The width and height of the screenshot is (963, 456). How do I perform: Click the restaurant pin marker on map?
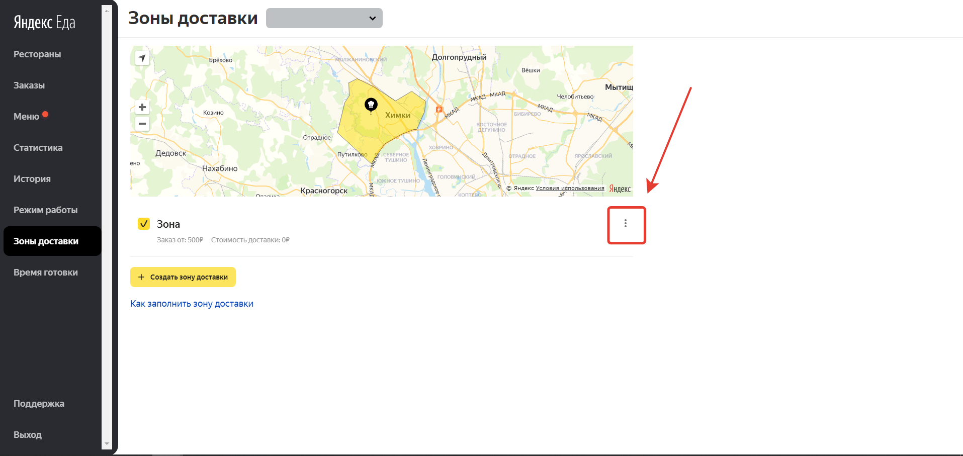pos(371,105)
